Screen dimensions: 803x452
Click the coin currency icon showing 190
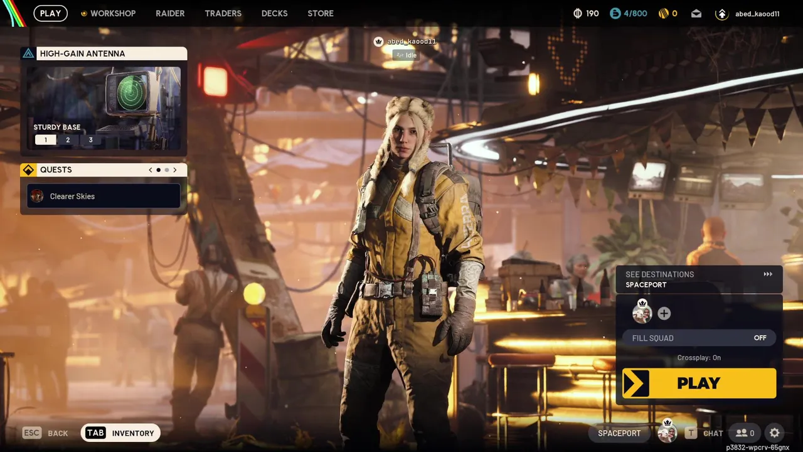(x=578, y=13)
